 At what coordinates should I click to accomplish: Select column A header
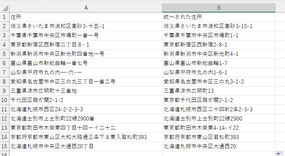86,8
